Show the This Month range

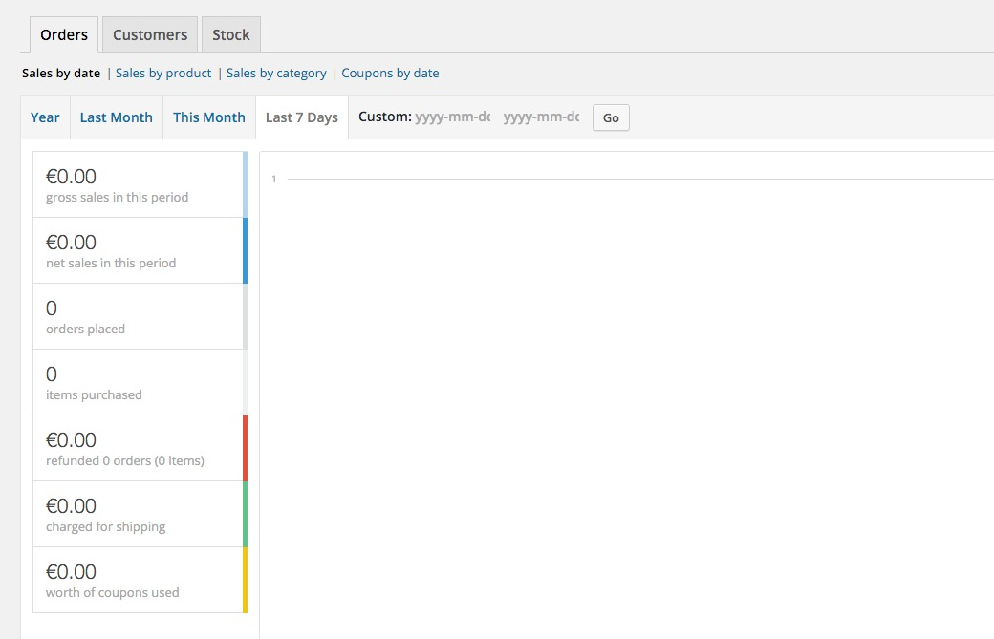(x=209, y=117)
